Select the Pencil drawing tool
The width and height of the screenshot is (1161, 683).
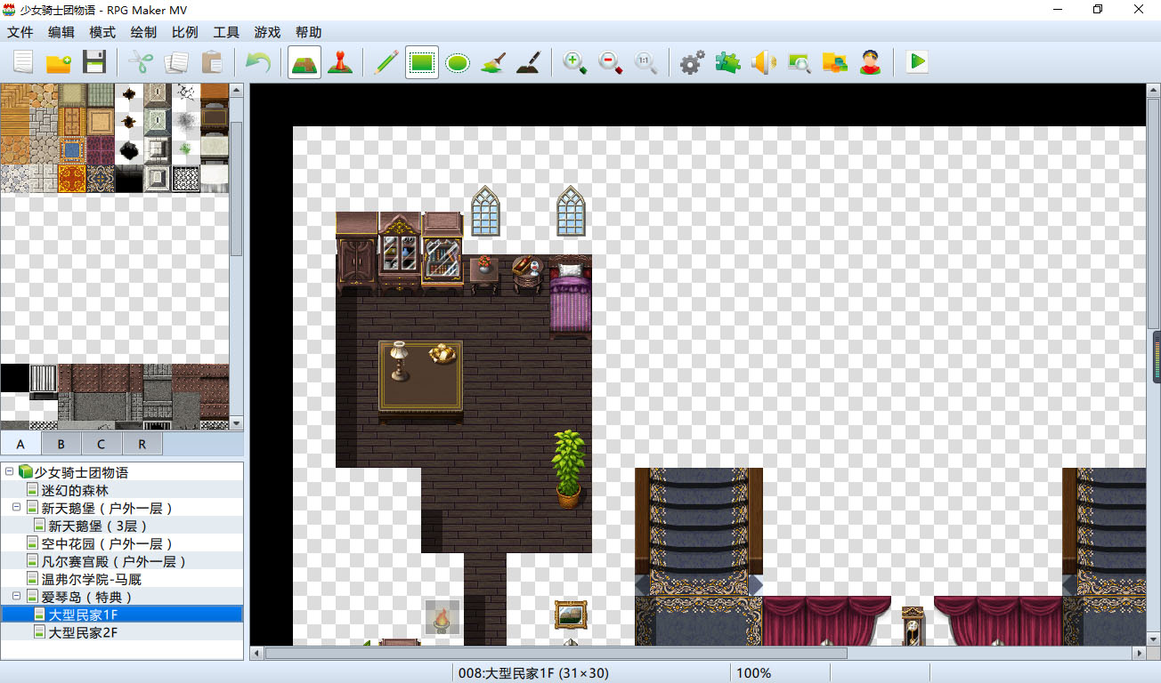[386, 62]
